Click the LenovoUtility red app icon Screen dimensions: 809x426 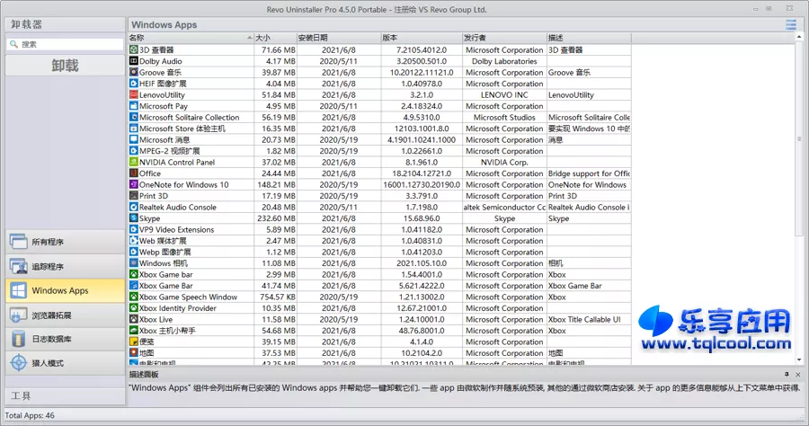coord(134,95)
